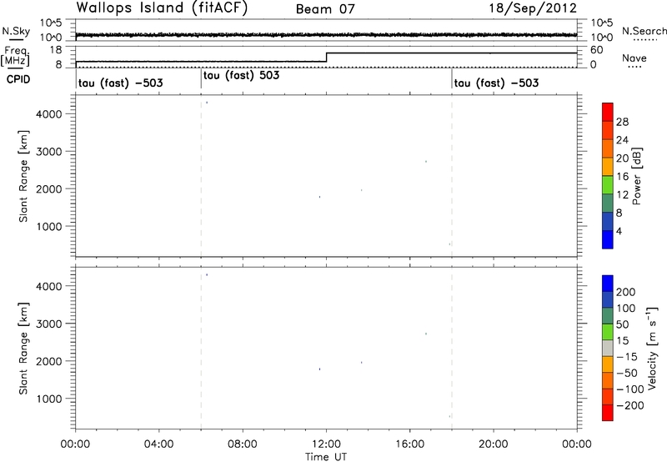Pick the teal 8–12 dB power colorbar segment
Viewport: 667px width, 462px height.
coord(608,203)
